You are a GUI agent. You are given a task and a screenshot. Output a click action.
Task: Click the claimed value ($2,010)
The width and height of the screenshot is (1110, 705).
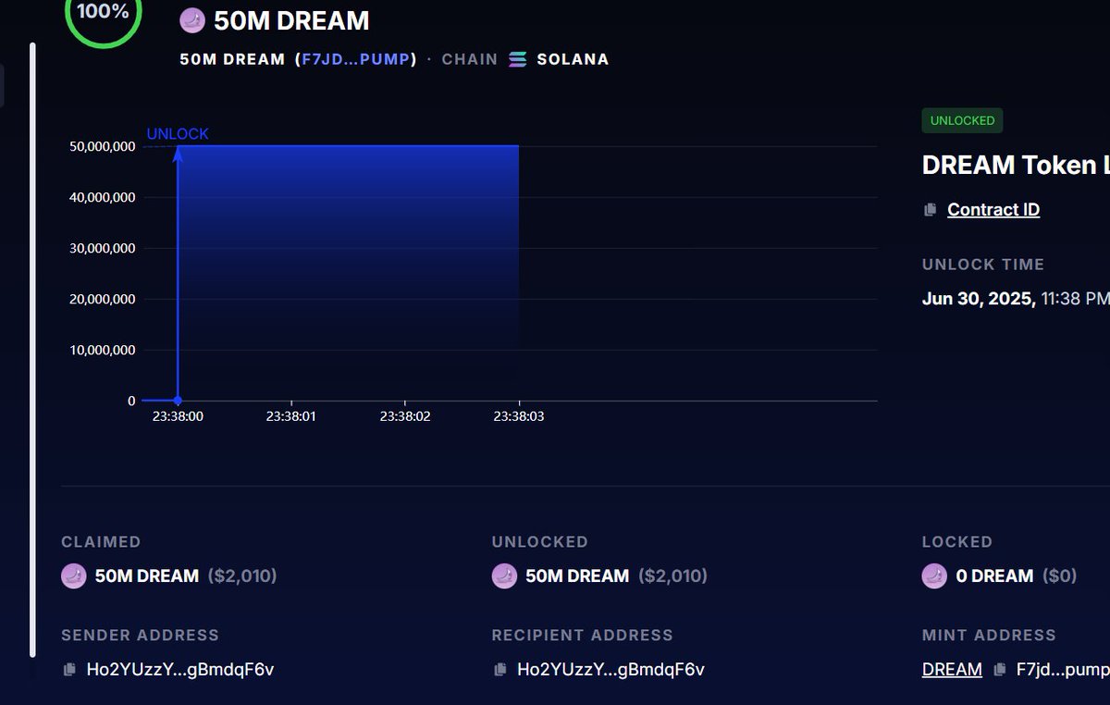pos(242,575)
